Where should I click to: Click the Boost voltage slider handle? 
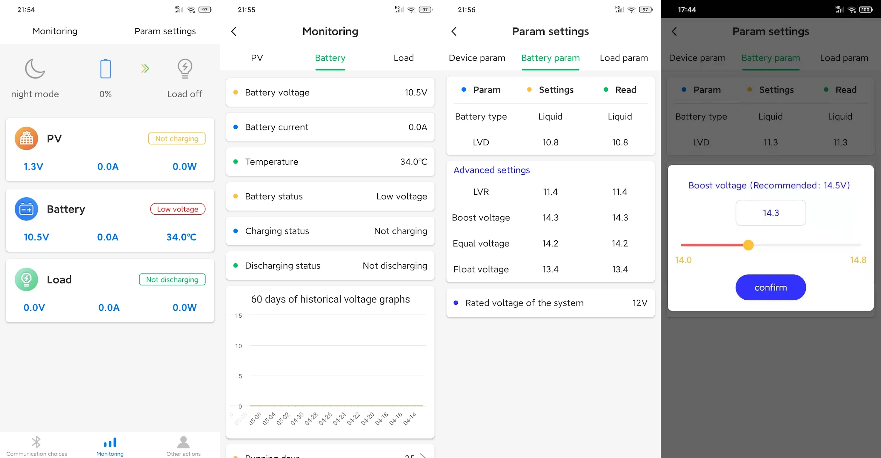click(x=748, y=245)
